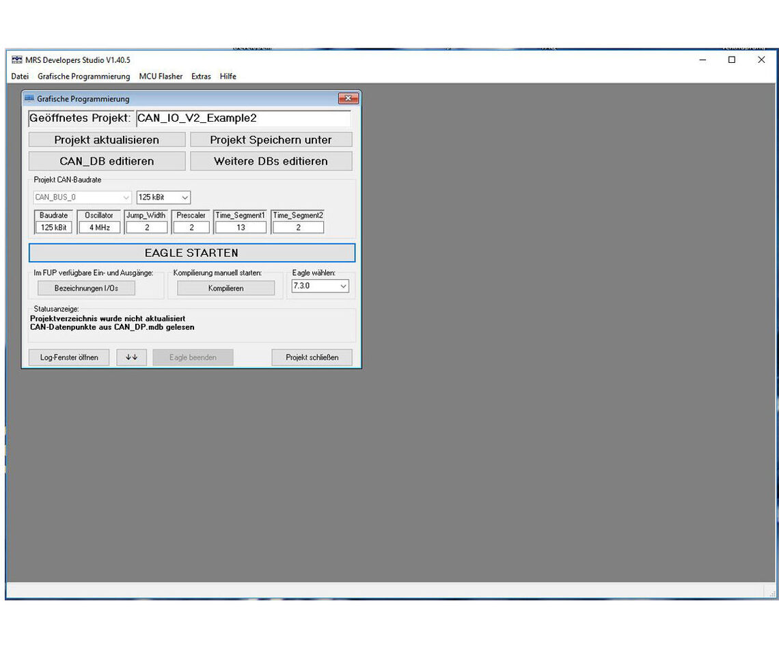Open the Log-Fenster with Log-Fenster öffnen

pos(69,357)
